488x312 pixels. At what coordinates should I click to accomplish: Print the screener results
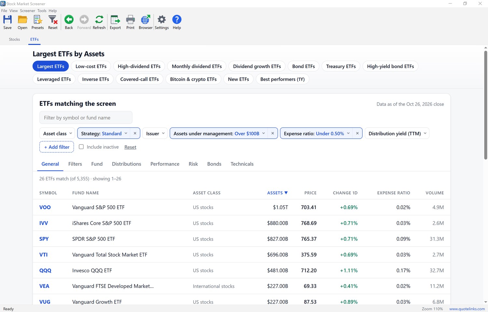click(130, 22)
